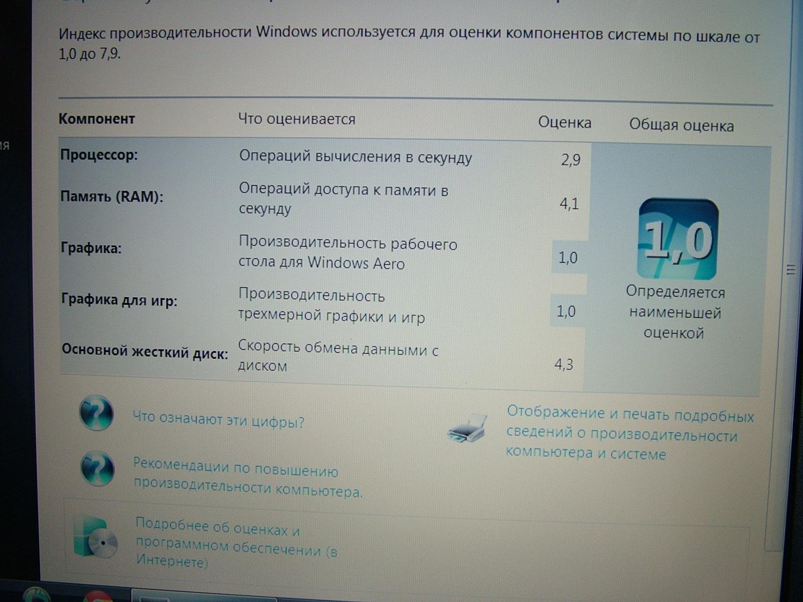Select the "Графика:" component label

(91, 248)
